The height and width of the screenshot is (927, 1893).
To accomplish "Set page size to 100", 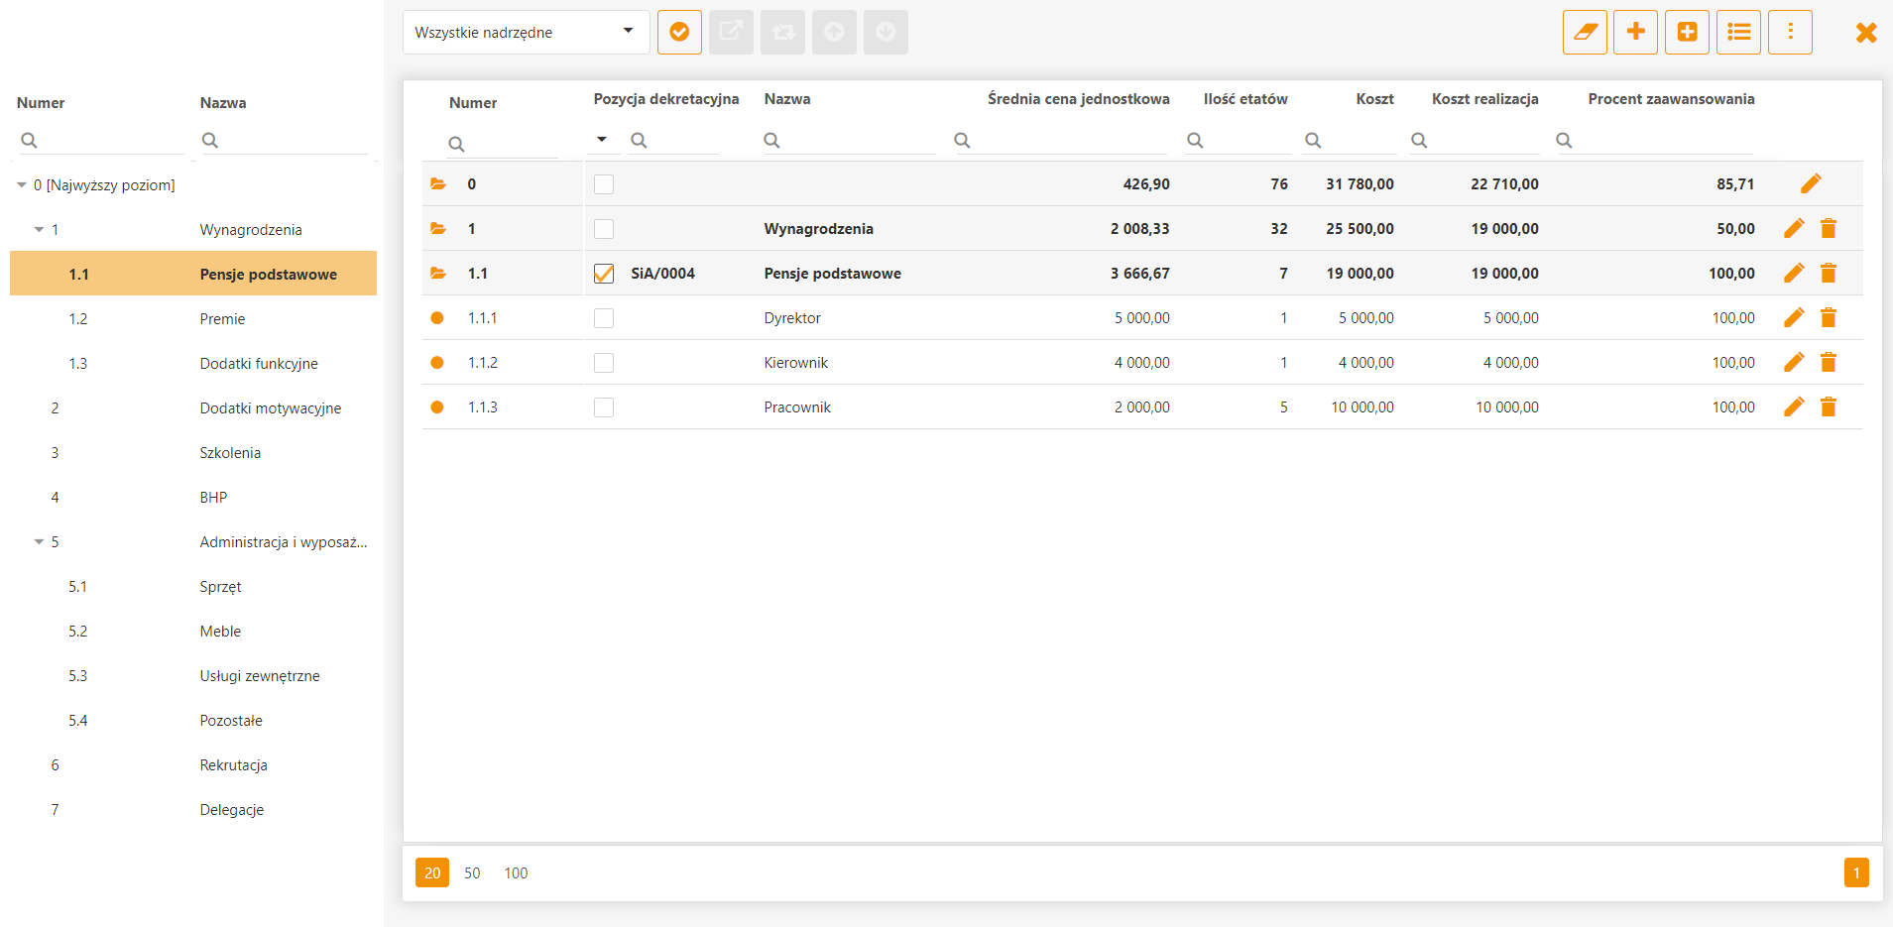I will [516, 873].
